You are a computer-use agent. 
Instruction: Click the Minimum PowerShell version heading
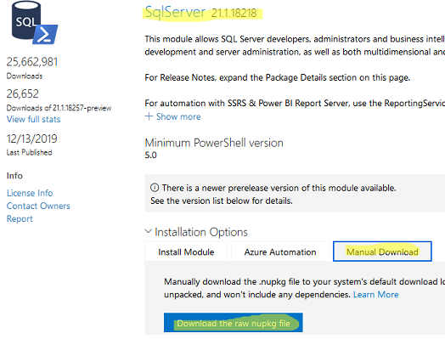[x=214, y=143]
